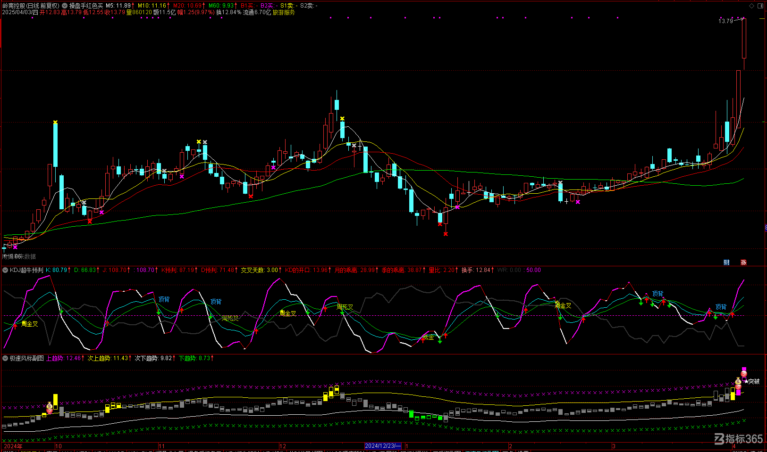
Task: Click the 2024/12/23 date marker on time axis
Action: [x=383, y=446]
